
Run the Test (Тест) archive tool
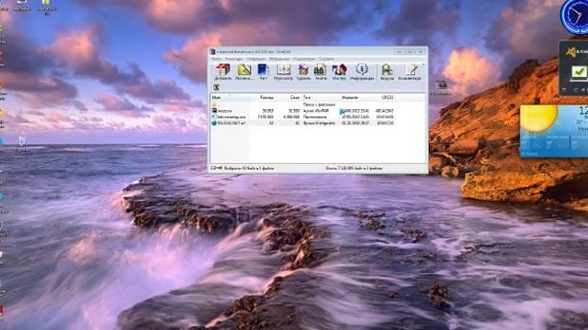point(264,71)
